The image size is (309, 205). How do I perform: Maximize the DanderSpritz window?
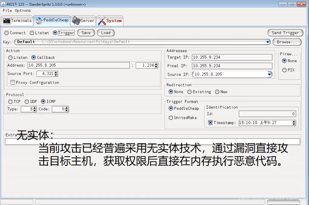tap(292, 4)
